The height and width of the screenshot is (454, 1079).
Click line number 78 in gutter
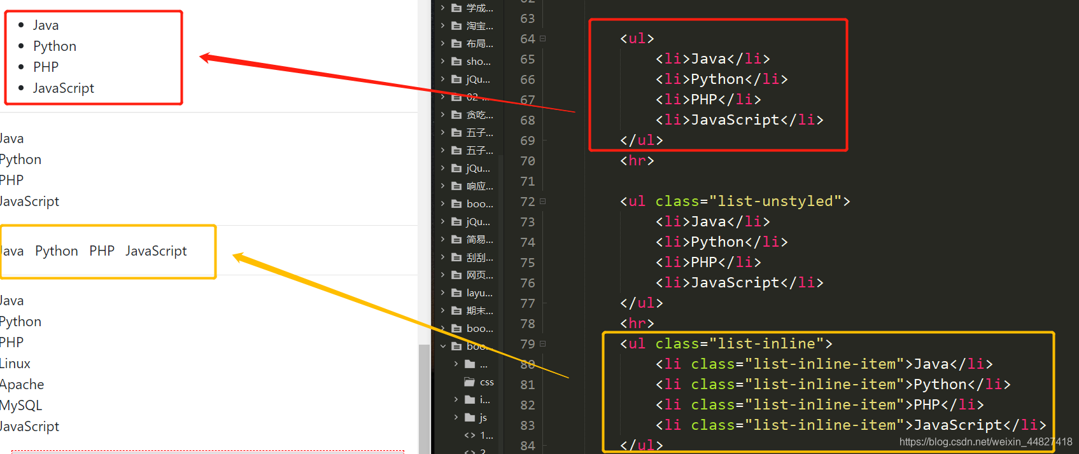[528, 324]
